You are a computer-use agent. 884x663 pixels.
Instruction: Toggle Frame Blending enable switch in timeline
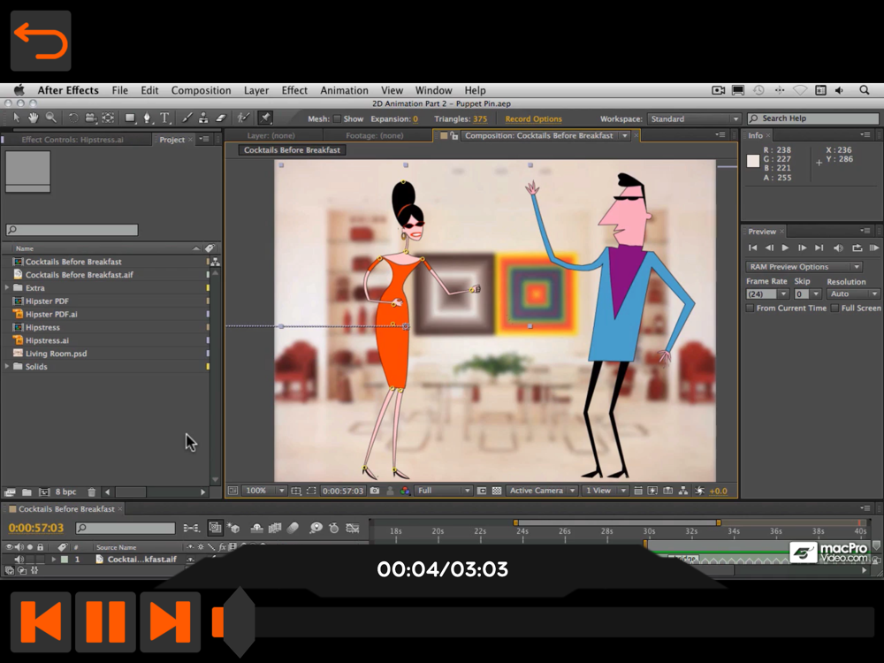[275, 529]
